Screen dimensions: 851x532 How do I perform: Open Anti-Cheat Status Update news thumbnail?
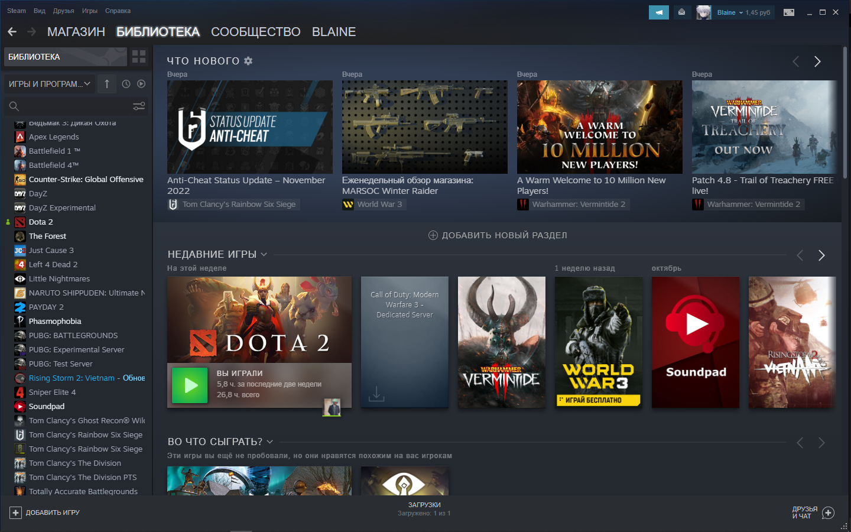250,127
